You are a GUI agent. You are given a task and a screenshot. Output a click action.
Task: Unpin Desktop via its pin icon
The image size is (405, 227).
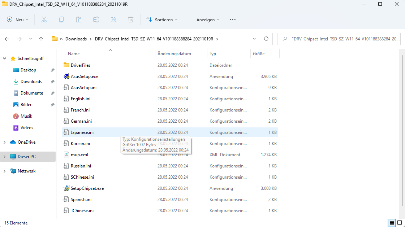pos(52,70)
